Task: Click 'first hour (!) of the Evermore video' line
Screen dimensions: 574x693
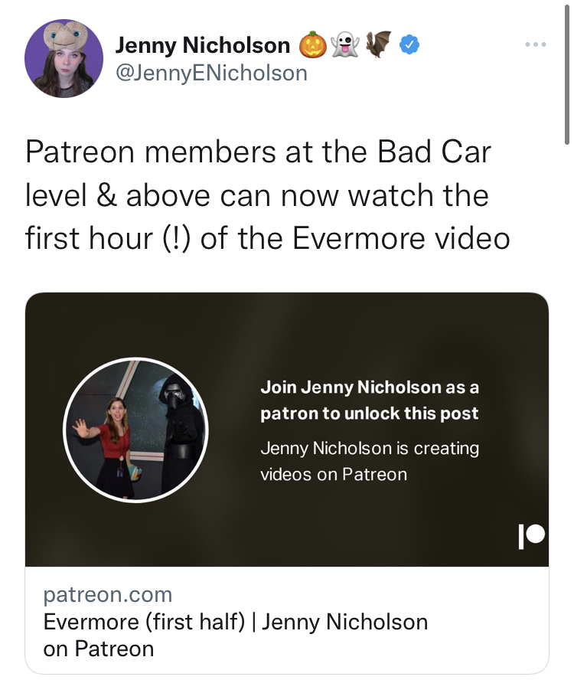Action: (268, 239)
